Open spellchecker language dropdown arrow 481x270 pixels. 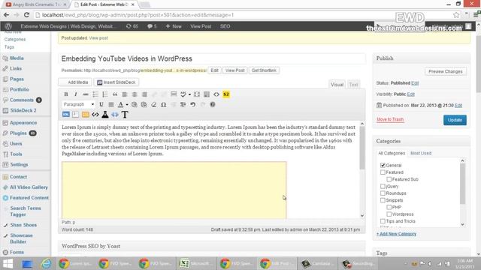tap(189, 94)
